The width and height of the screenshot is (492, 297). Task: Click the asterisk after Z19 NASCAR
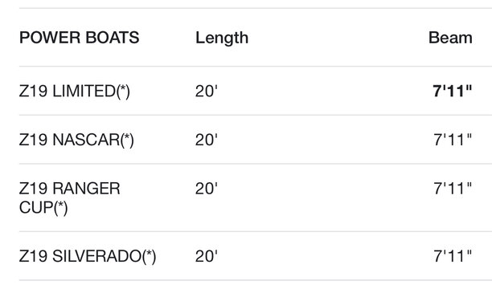127,137
